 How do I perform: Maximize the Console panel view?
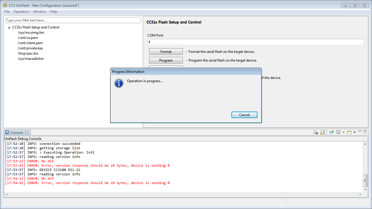365,132
